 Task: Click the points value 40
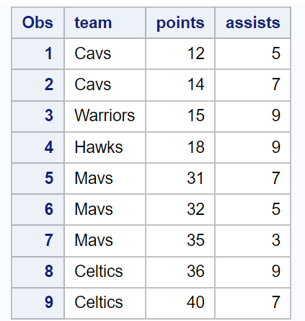(180, 303)
